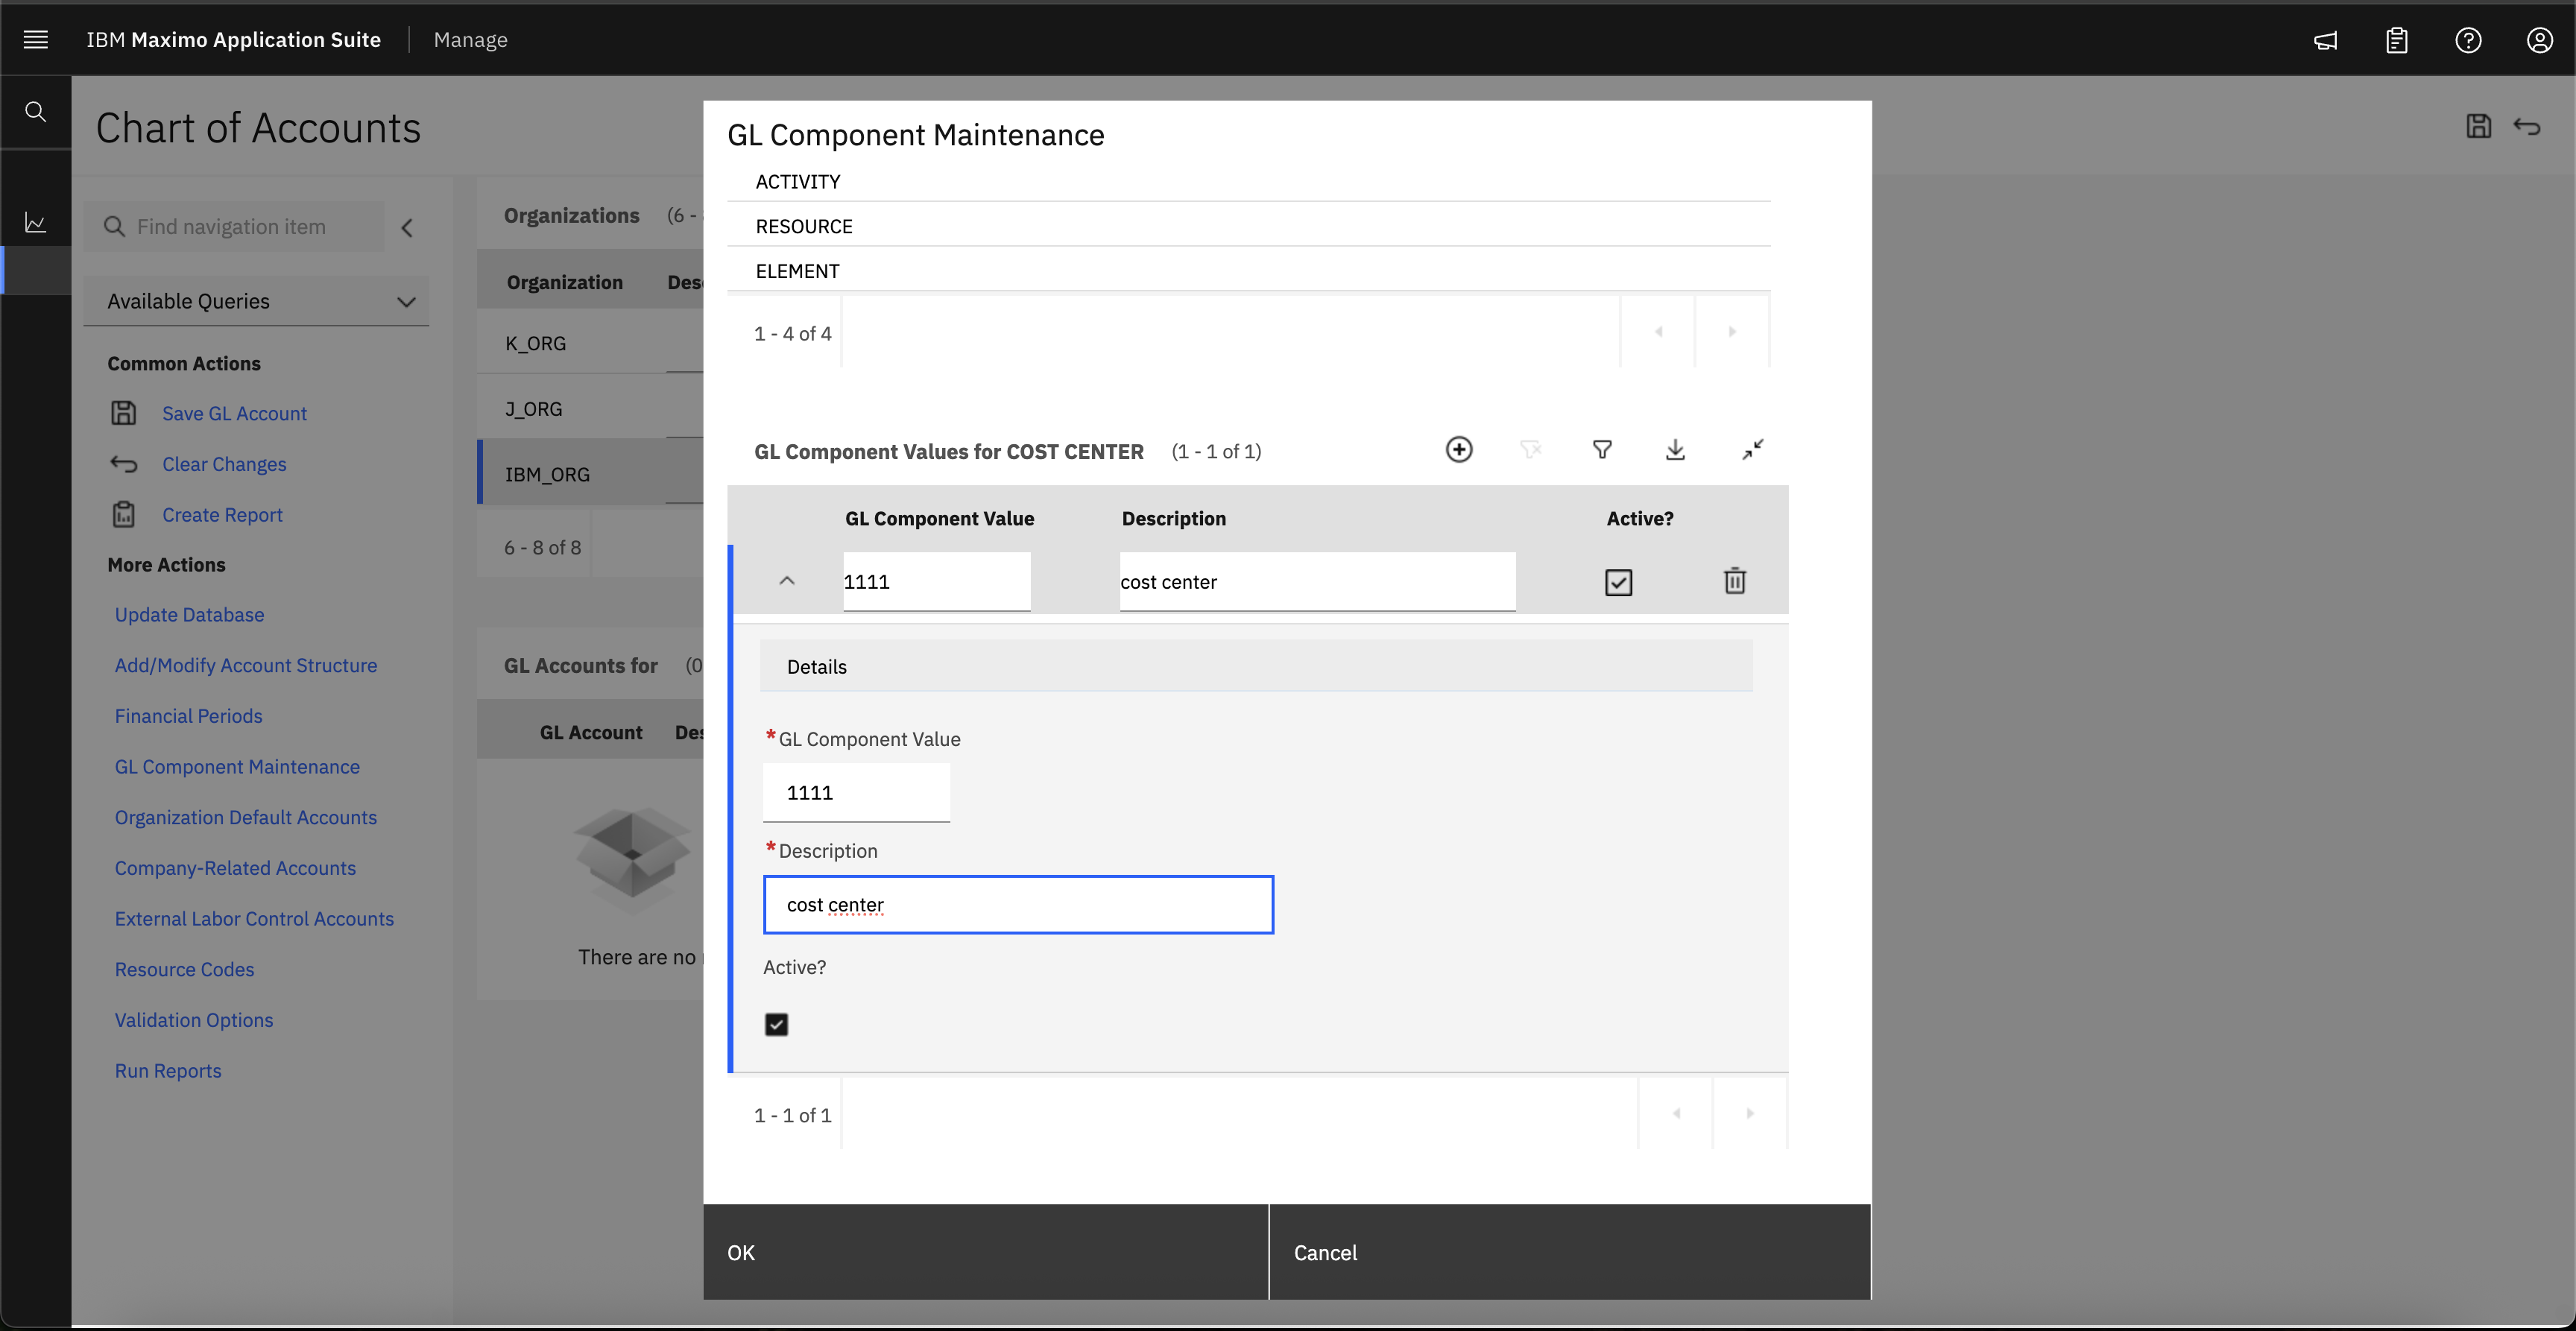Viewport: 2576px width, 1331px height.
Task: Open the user profile icon
Action: [x=2540, y=40]
